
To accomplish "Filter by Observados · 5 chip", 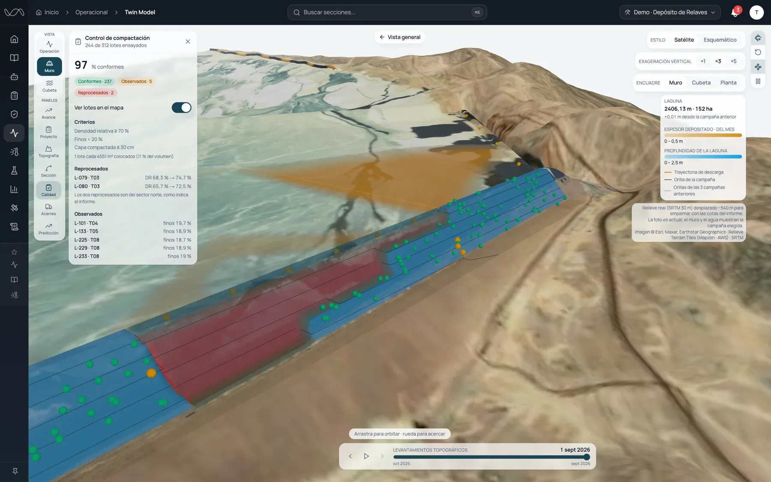I will (x=136, y=81).
